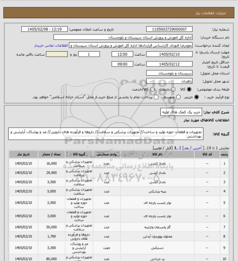The height and width of the screenshot is (261, 238).
Task: Click the تاریخ نیاز column header
Action: (x=23, y=155)
